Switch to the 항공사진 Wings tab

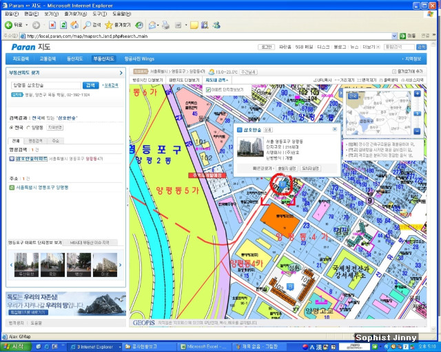[x=139, y=58]
